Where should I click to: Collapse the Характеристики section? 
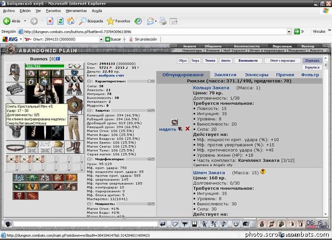coord(89,81)
